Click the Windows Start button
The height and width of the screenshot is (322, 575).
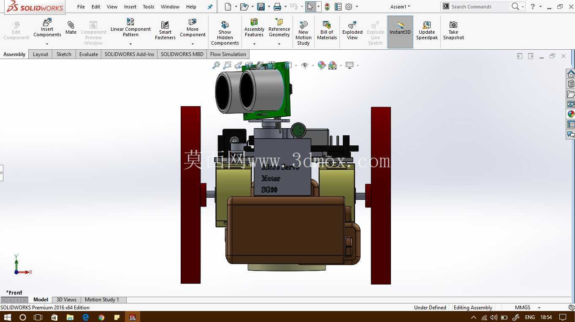click(x=7, y=317)
